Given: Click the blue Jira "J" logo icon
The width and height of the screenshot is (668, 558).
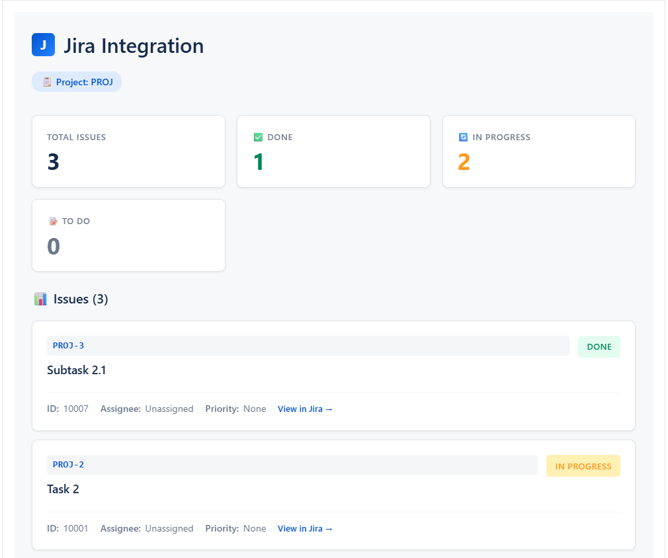Looking at the screenshot, I should point(43,44).
